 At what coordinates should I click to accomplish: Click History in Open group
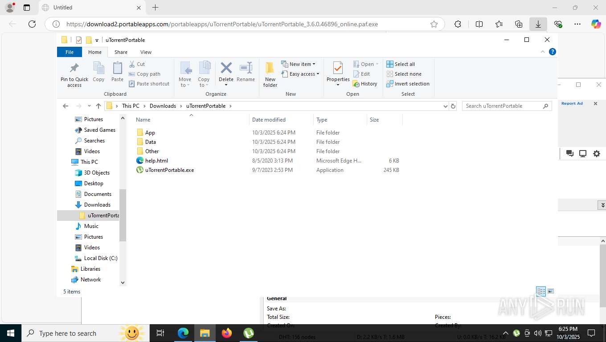click(365, 84)
